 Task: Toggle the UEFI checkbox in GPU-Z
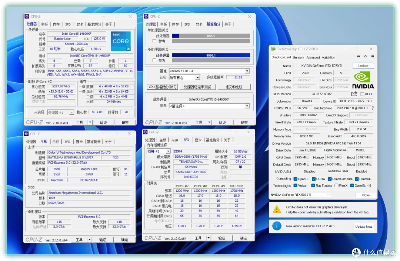point(362,94)
